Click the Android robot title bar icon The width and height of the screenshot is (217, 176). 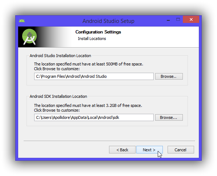coord(22,21)
